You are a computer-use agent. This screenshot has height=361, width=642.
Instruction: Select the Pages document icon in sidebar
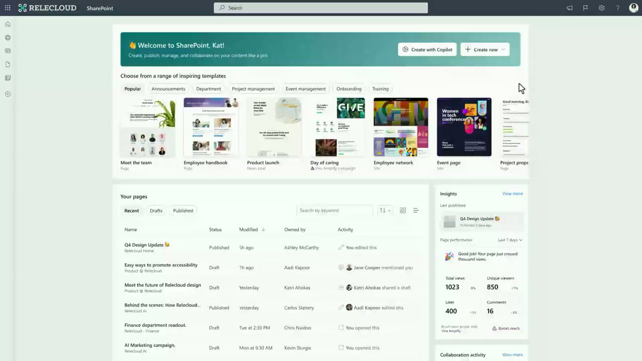point(8,65)
